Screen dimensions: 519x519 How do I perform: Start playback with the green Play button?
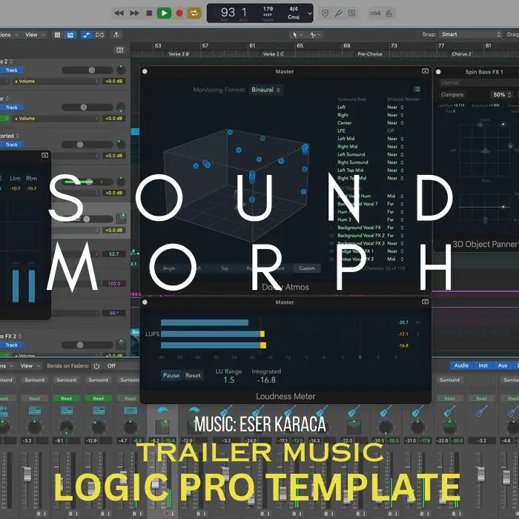click(x=164, y=13)
